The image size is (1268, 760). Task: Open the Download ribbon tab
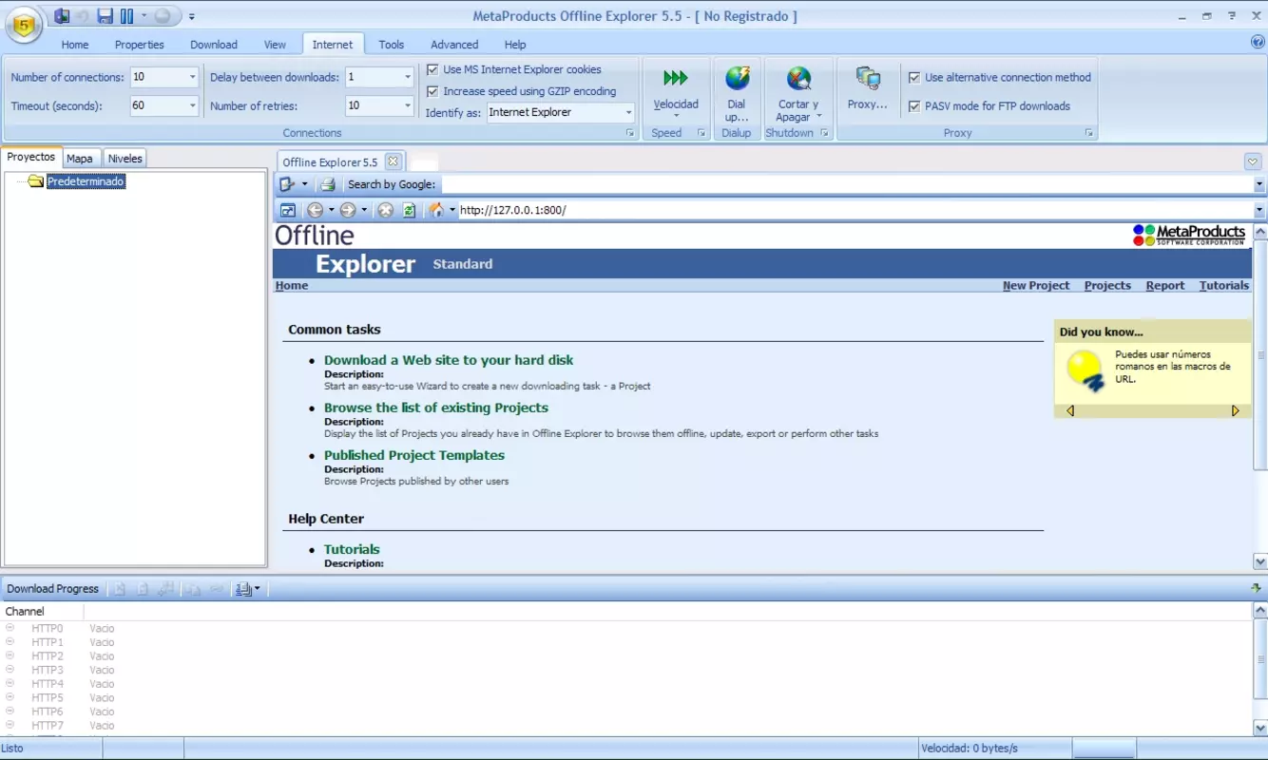[214, 45]
